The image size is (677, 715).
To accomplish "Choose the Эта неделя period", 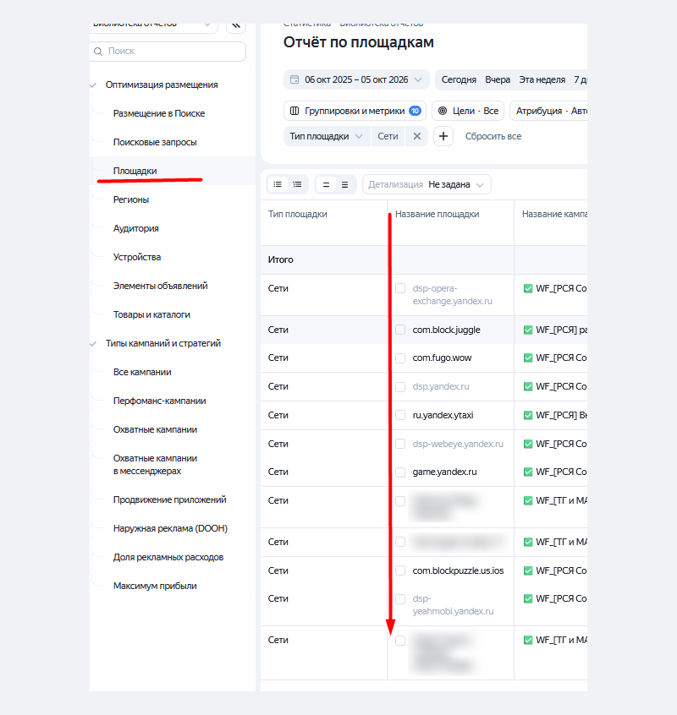I will tap(542, 79).
